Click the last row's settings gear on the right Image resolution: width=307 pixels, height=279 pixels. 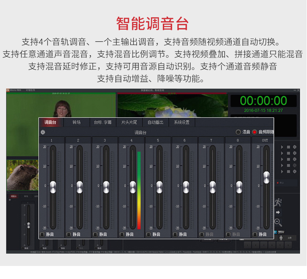(x=294, y=172)
